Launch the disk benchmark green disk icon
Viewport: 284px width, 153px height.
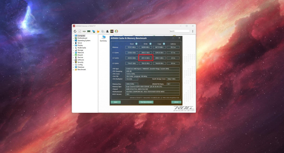point(84,31)
